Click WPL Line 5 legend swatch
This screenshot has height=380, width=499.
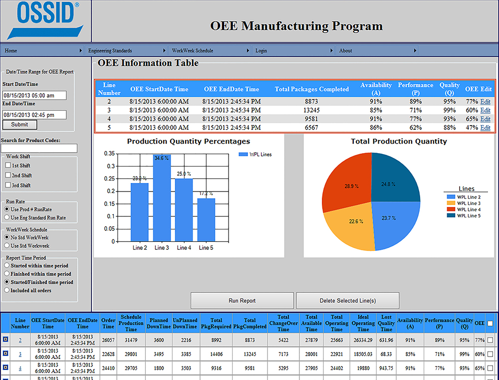pyautogui.click(x=451, y=215)
